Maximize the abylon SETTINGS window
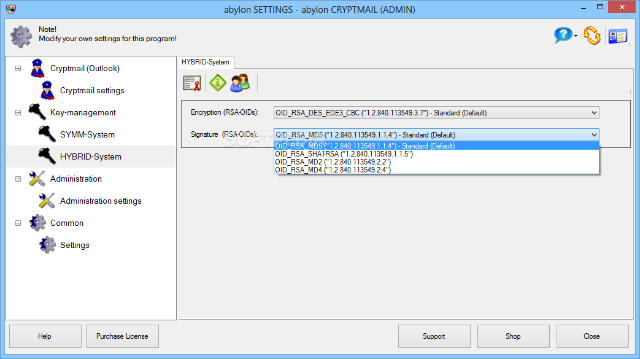Viewport: 640px width, 359px height. [x=600, y=7]
